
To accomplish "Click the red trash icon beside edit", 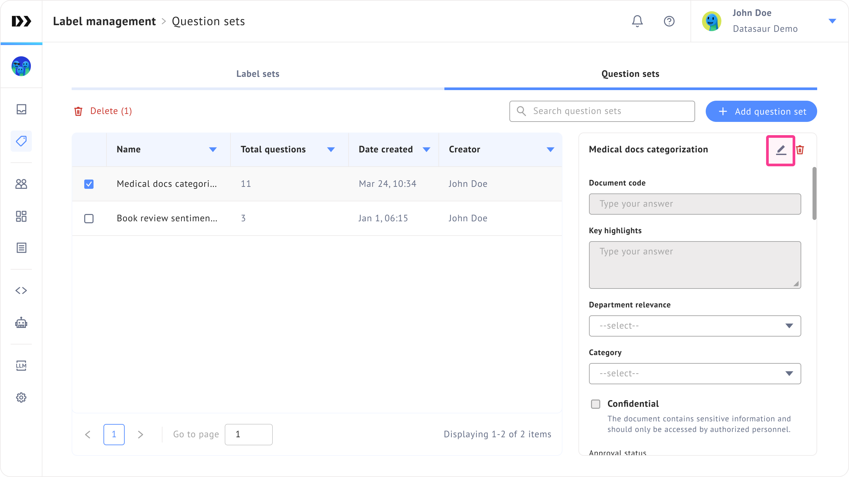I will pos(800,150).
